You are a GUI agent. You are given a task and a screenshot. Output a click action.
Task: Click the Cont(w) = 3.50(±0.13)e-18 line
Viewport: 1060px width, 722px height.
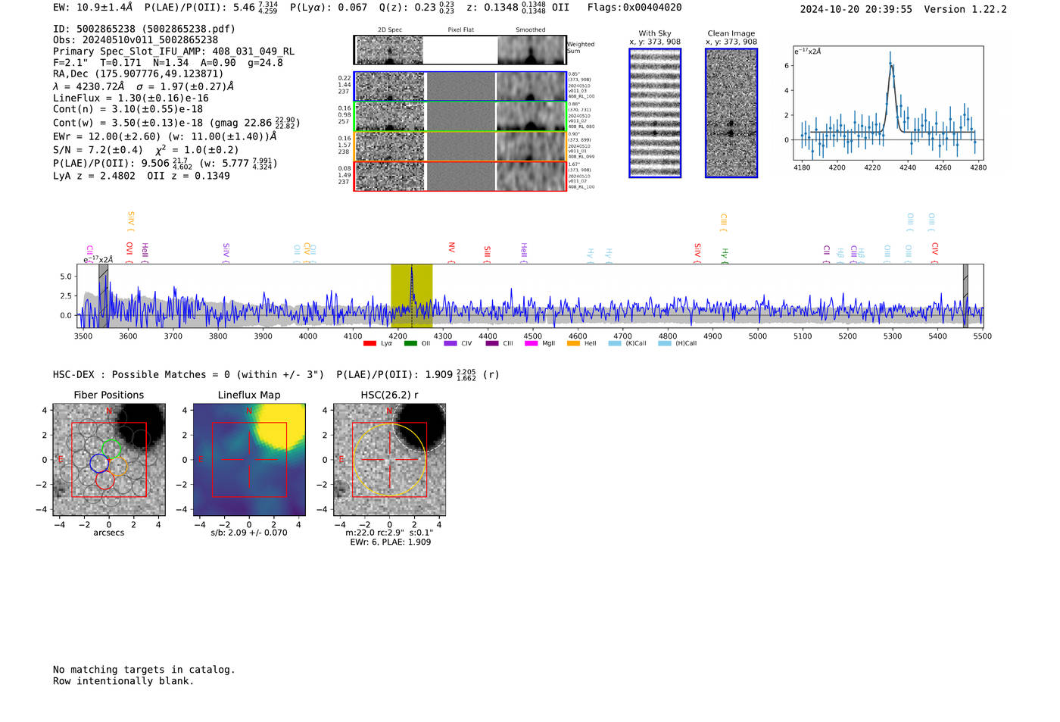click(176, 123)
